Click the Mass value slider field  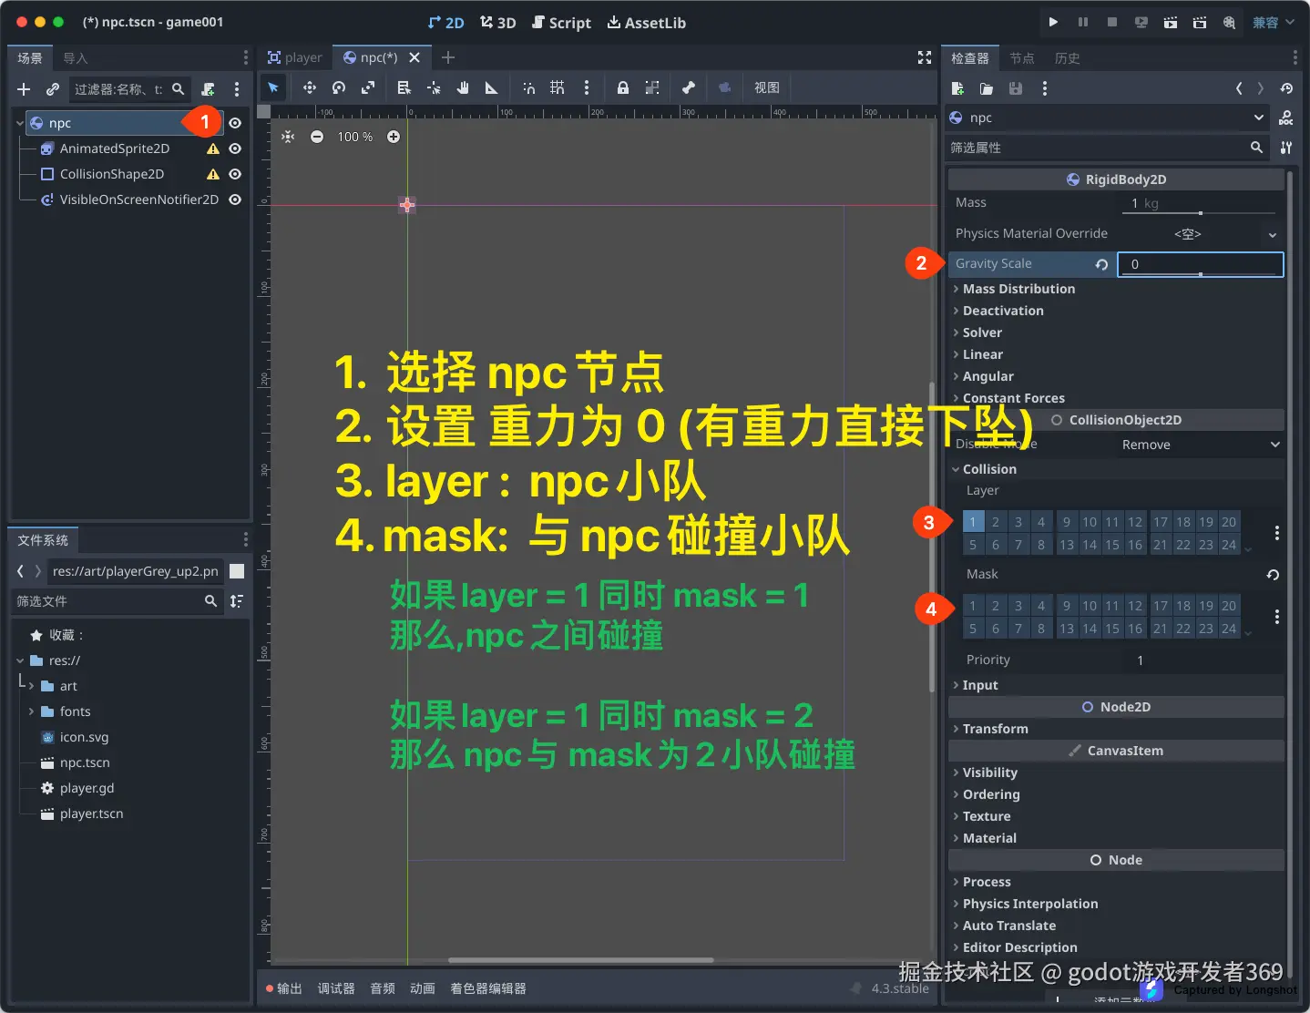(x=1201, y=203)
